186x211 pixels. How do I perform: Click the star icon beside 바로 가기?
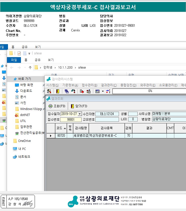click(x=15, y=79)
